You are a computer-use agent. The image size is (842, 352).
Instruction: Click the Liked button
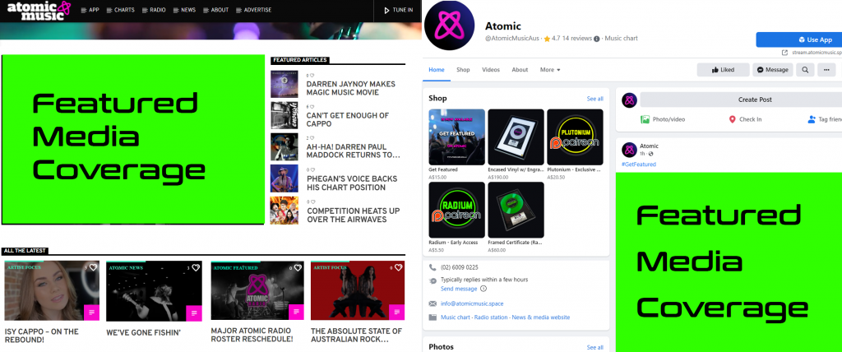723,70
